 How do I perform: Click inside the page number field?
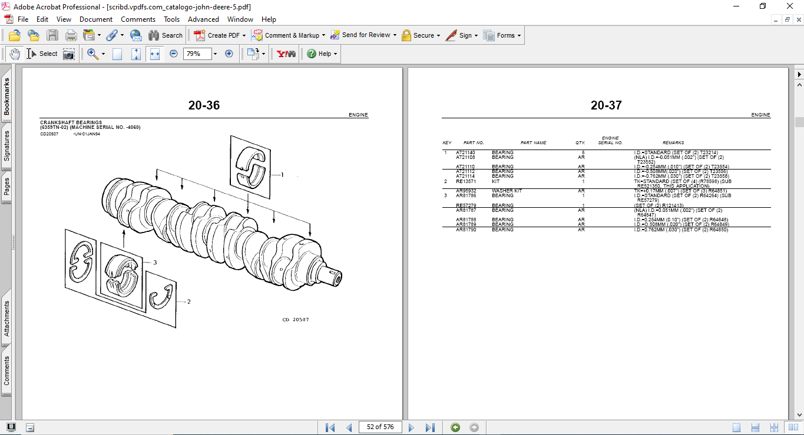pyautogui.click(x=380, y=427)
